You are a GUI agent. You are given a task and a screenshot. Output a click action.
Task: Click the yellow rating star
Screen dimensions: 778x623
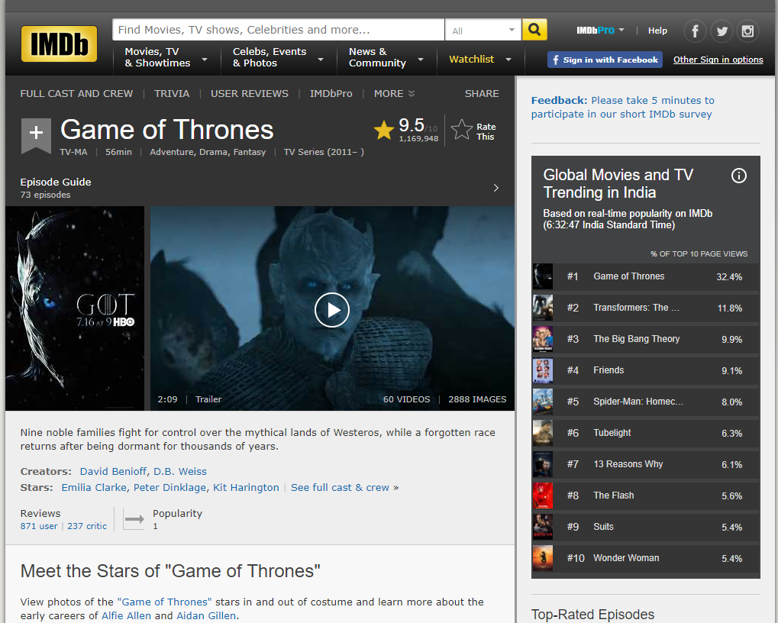click(383, 130)
